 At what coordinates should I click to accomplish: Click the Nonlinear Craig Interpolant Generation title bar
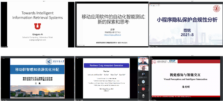[x=106, y=65]
